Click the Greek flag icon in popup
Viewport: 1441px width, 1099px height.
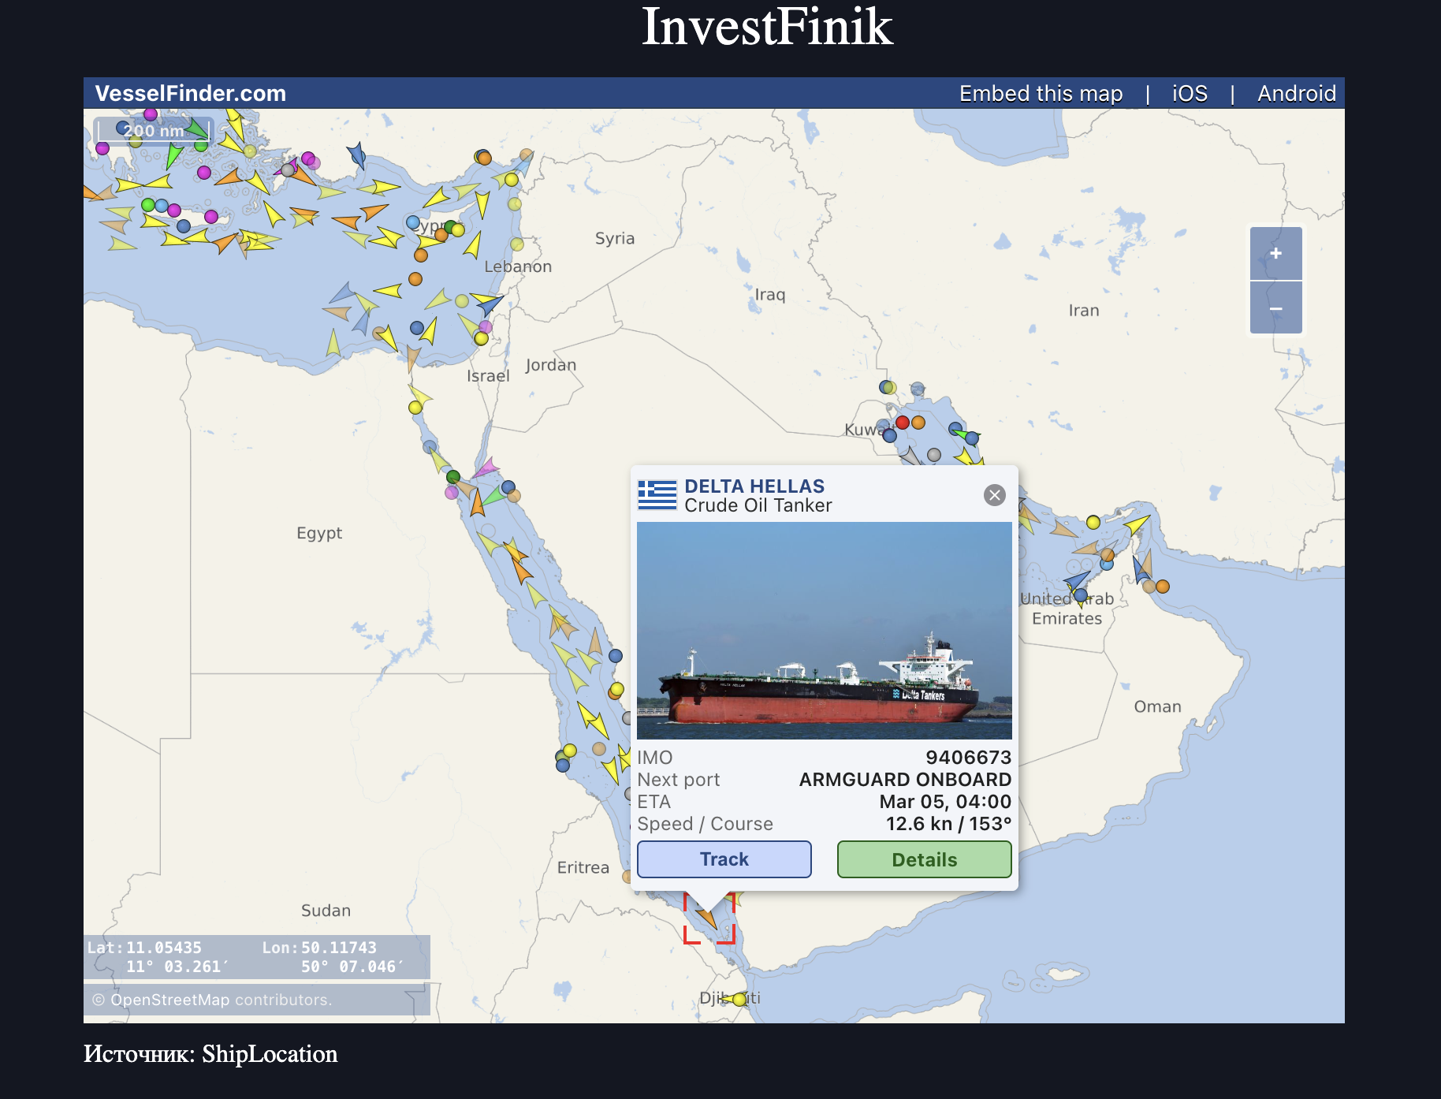click(x=657, y=495)
